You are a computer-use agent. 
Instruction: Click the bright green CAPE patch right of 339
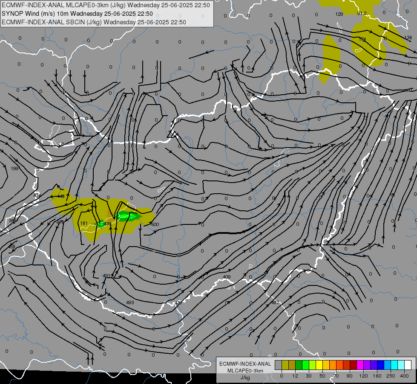[x=128, y=216]
